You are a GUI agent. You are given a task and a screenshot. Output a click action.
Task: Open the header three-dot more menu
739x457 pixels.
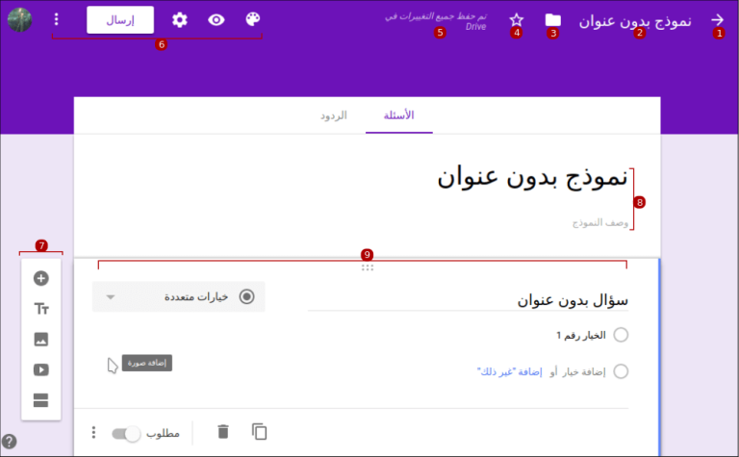(x=56, y=19)
